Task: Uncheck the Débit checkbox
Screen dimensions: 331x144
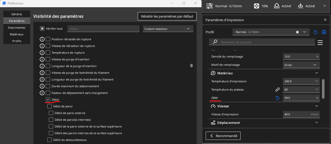Action: point(48,100)
